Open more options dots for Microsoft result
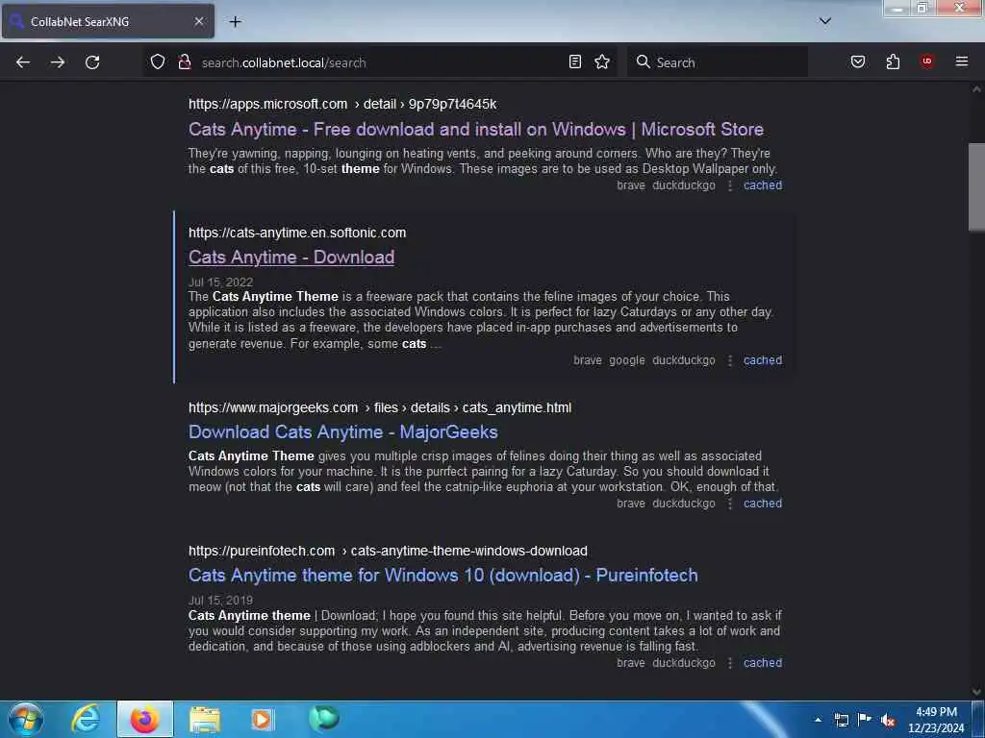The width and height of the screenshot is (985, 738). click(x=730, y=185)
